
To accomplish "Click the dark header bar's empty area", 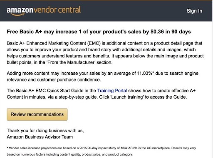I will [133, 11].
